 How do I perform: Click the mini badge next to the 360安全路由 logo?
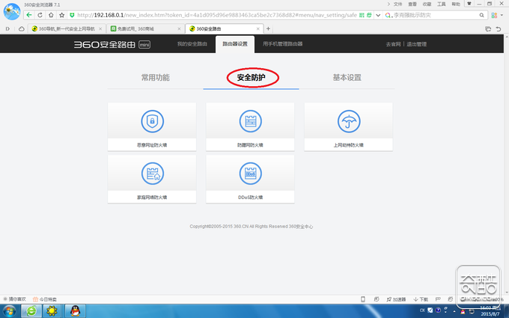pos(144,44)
